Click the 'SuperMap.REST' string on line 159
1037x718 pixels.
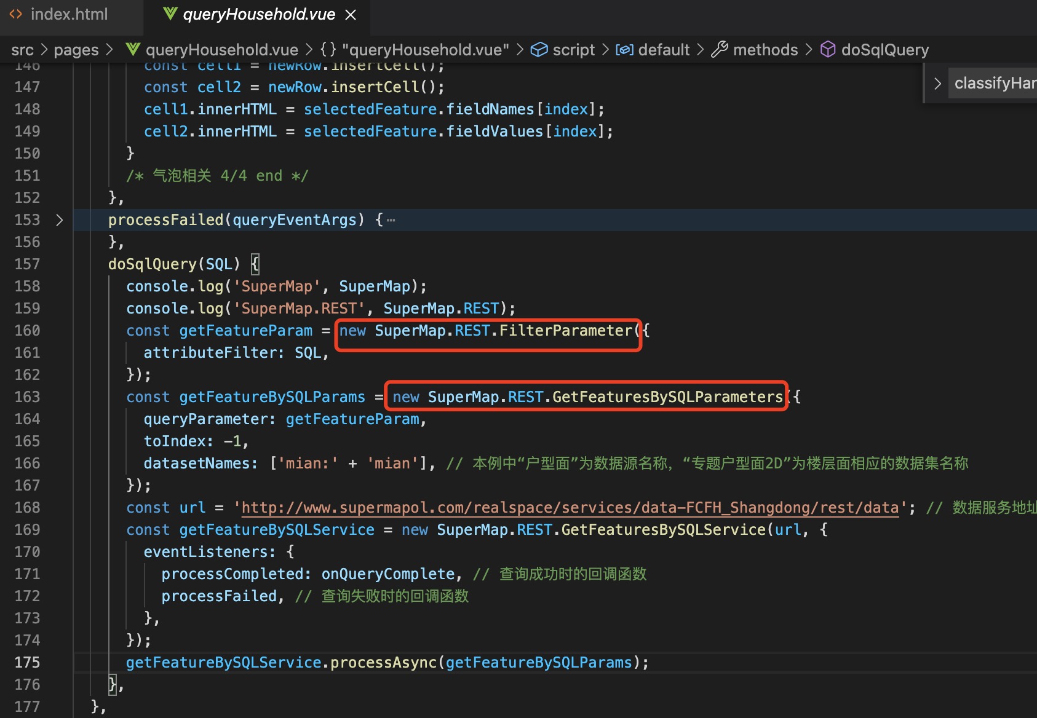click(300, 309)
